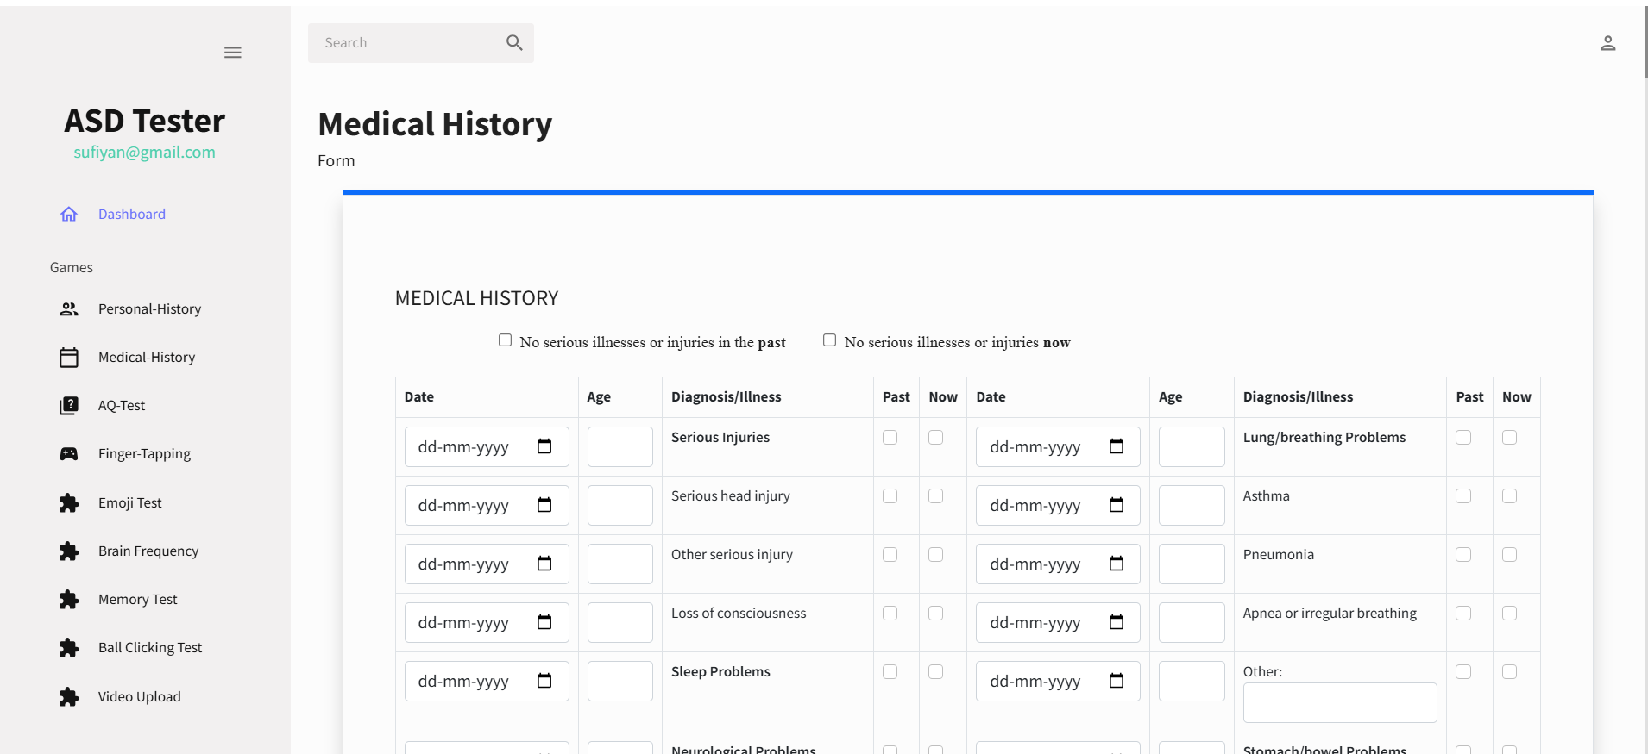The image size is (1648, 754).
Task: Open date picker for Pneumonia row
Action: [x=1116, y=564]
